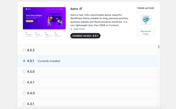Click the Astra theme screenshot thumbnail
Image resolution: width=176 pixels, height=109 pixels.
coord(44,23)
